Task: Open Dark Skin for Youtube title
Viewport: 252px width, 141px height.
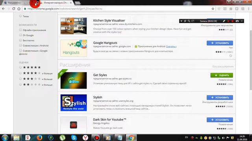Action: tap(109, 119)
